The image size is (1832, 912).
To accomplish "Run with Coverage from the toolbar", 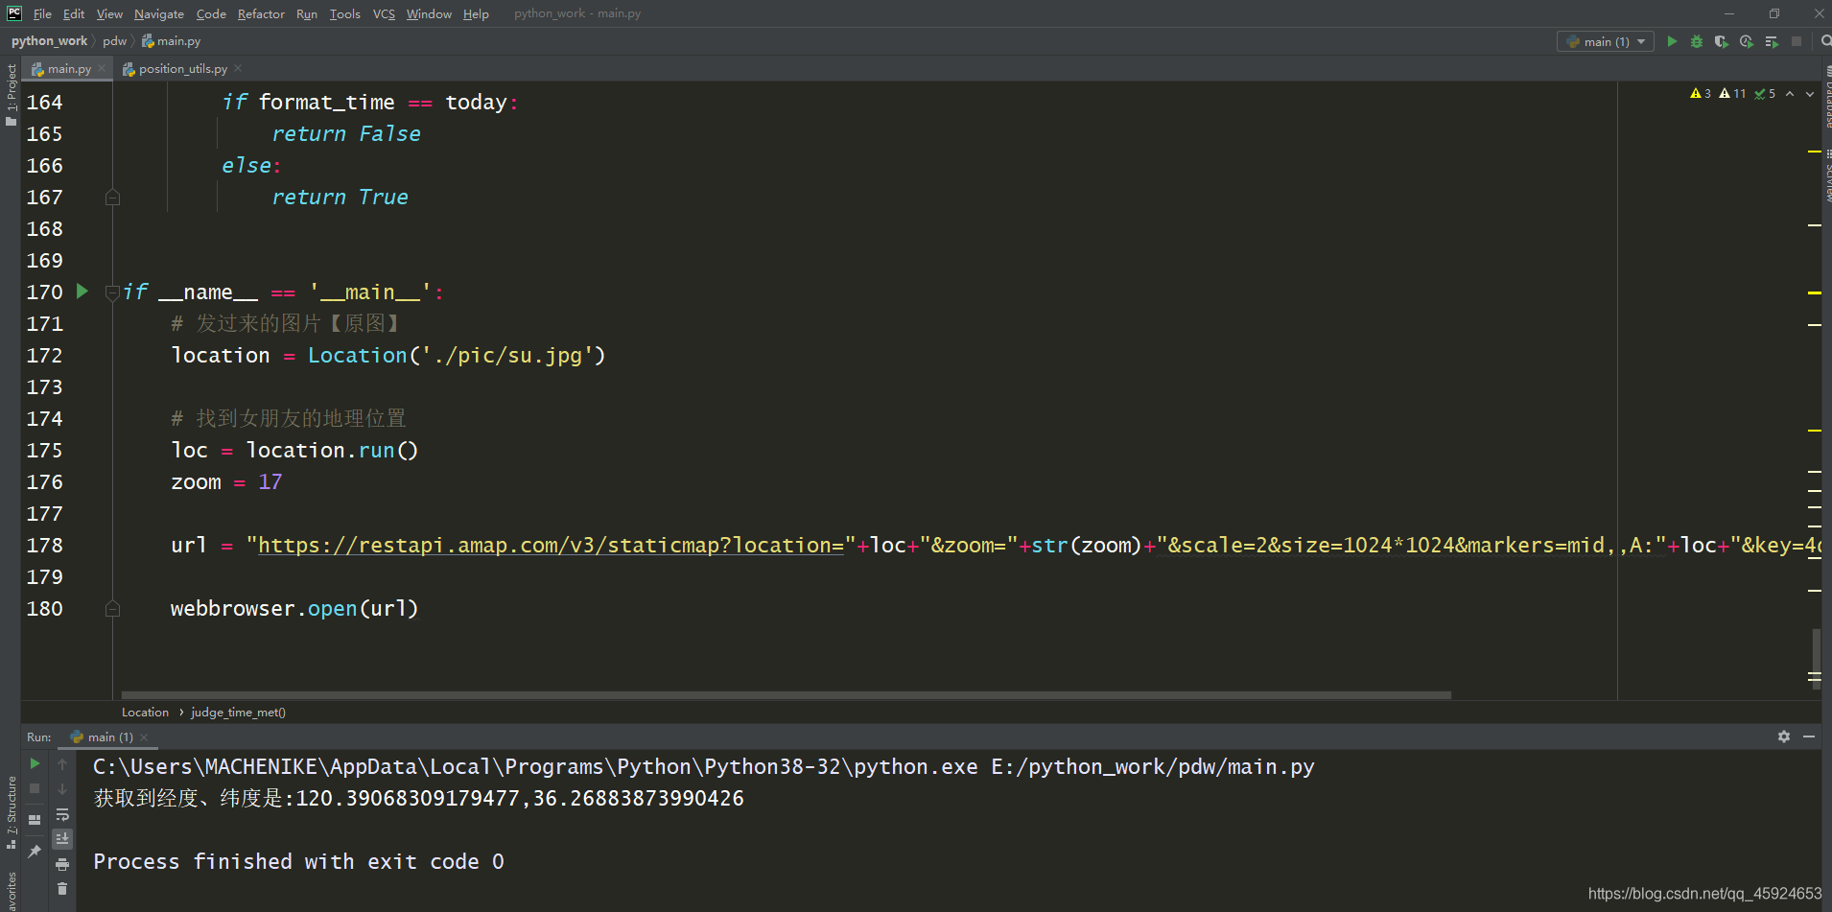I will point(1722,41).
